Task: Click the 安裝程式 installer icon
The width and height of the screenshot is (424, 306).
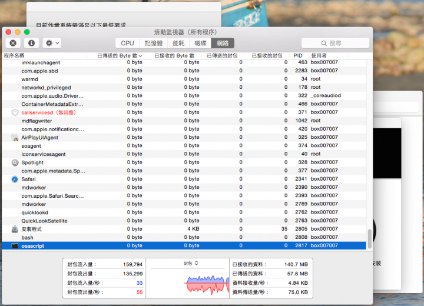Action: pos(15,229)
